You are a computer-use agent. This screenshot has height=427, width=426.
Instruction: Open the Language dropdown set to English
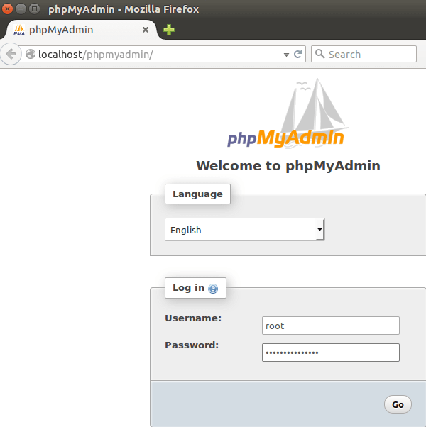244,230
